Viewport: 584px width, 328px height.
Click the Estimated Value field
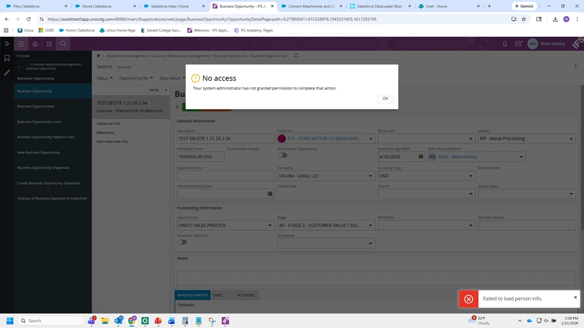[201, 157]
